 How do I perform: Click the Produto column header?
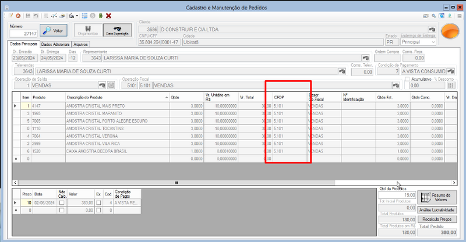(x=48, y=97)
